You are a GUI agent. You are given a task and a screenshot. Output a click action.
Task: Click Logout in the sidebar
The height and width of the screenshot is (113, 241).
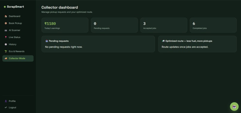click(18, 107)
